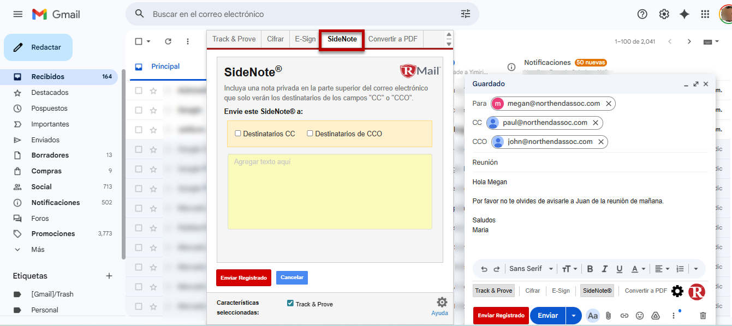Click the discard draft trash icon
Image resolution: width=732 pixels, height=326 pixels.
(703, 316)
